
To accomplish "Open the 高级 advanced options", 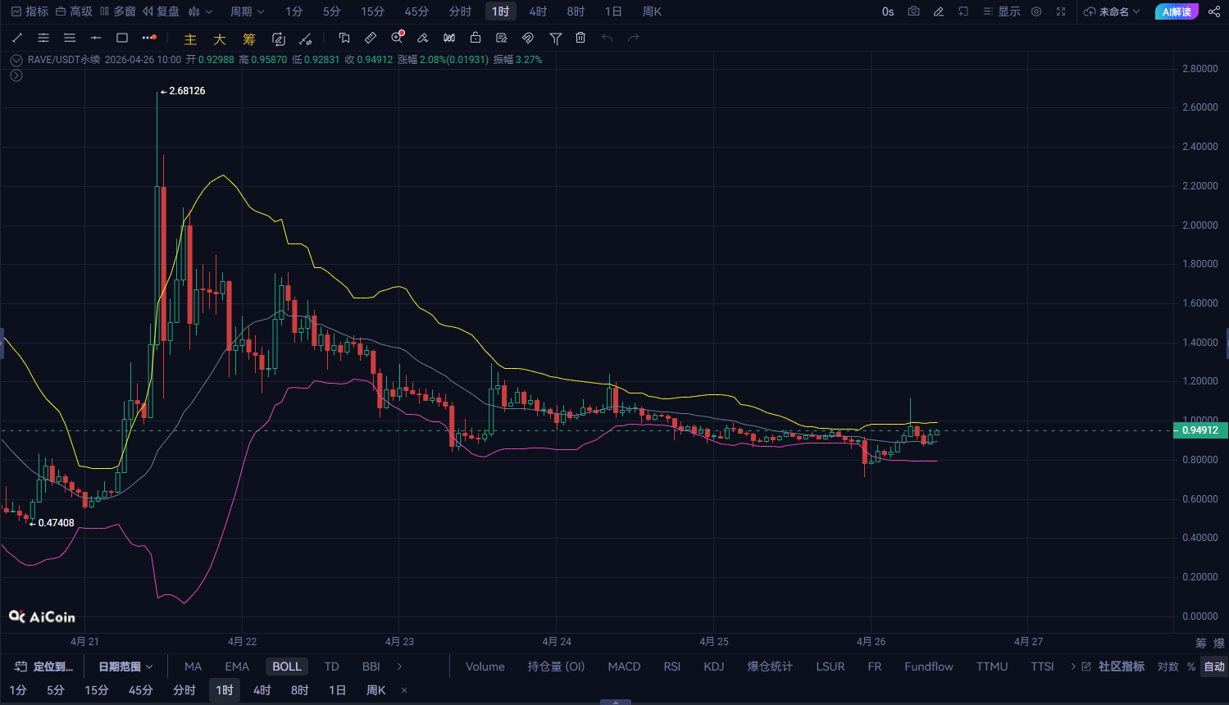I will [74, 11].
